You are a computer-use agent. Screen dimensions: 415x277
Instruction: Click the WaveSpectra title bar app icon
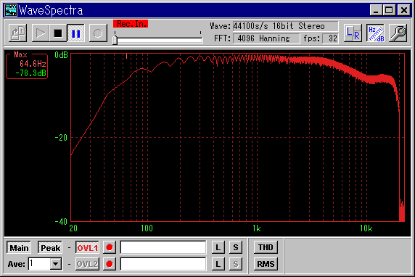pos(11,10)
